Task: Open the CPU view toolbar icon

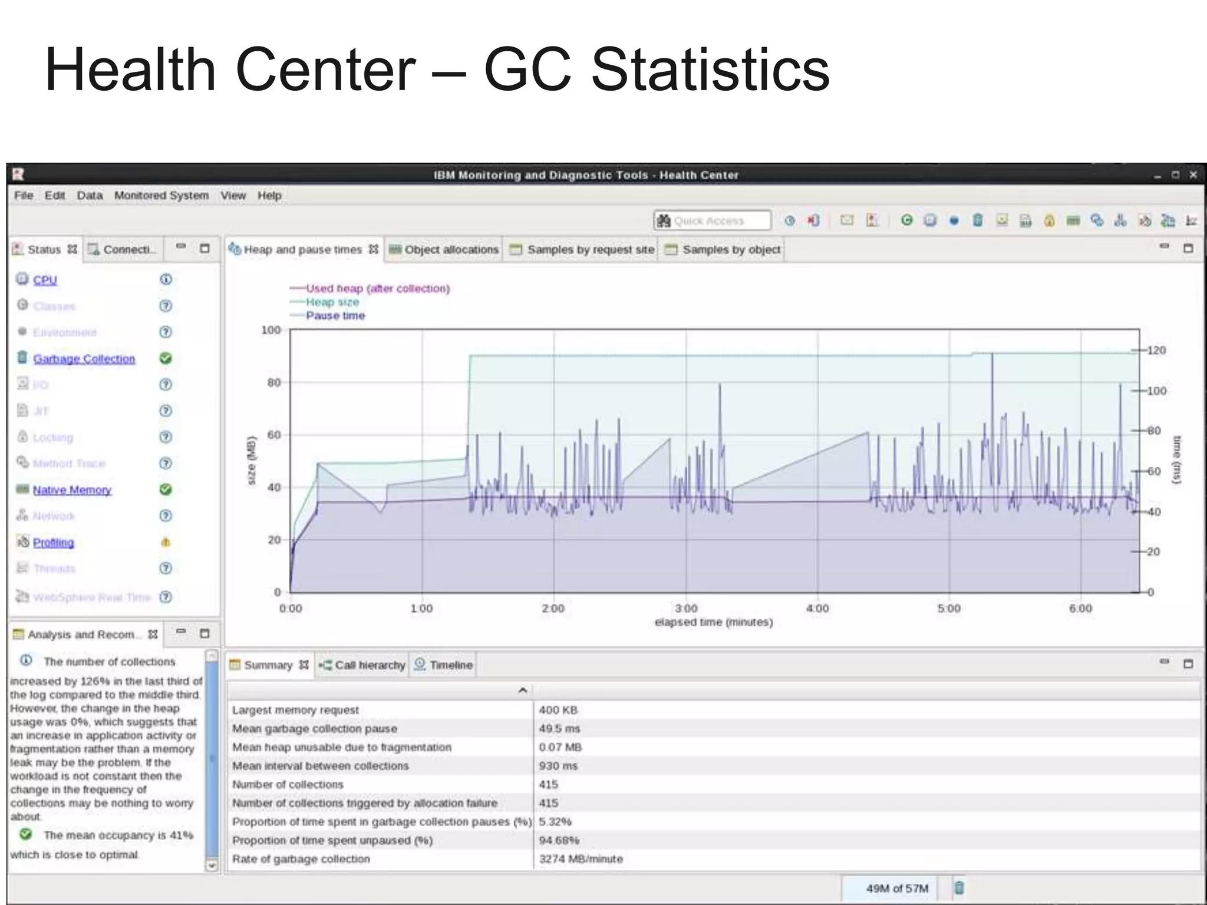Action: (930, 220)
